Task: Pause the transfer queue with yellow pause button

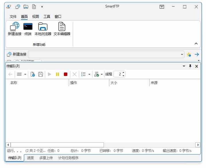Action: tap(58, 74)
